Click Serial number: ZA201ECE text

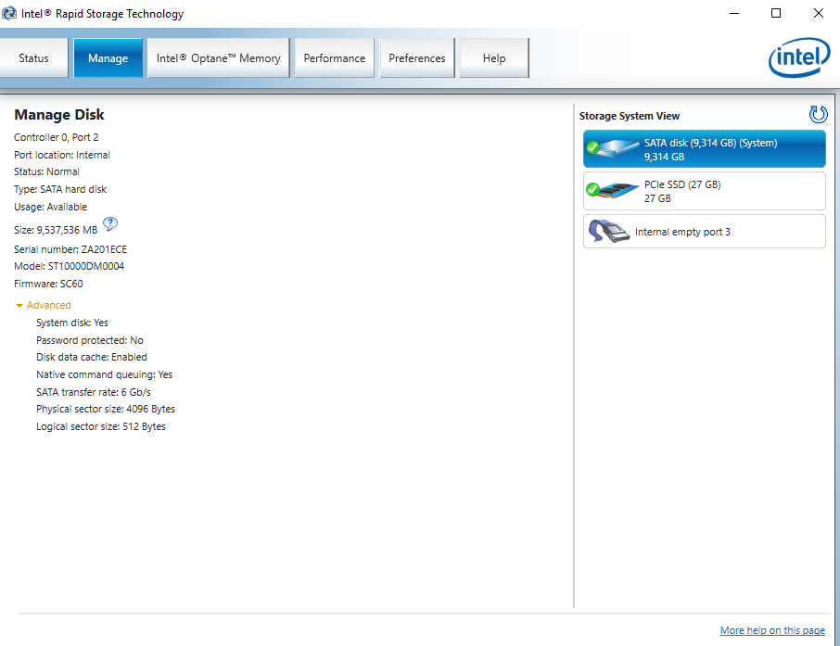pyautogui.click(x=70, y=249)
